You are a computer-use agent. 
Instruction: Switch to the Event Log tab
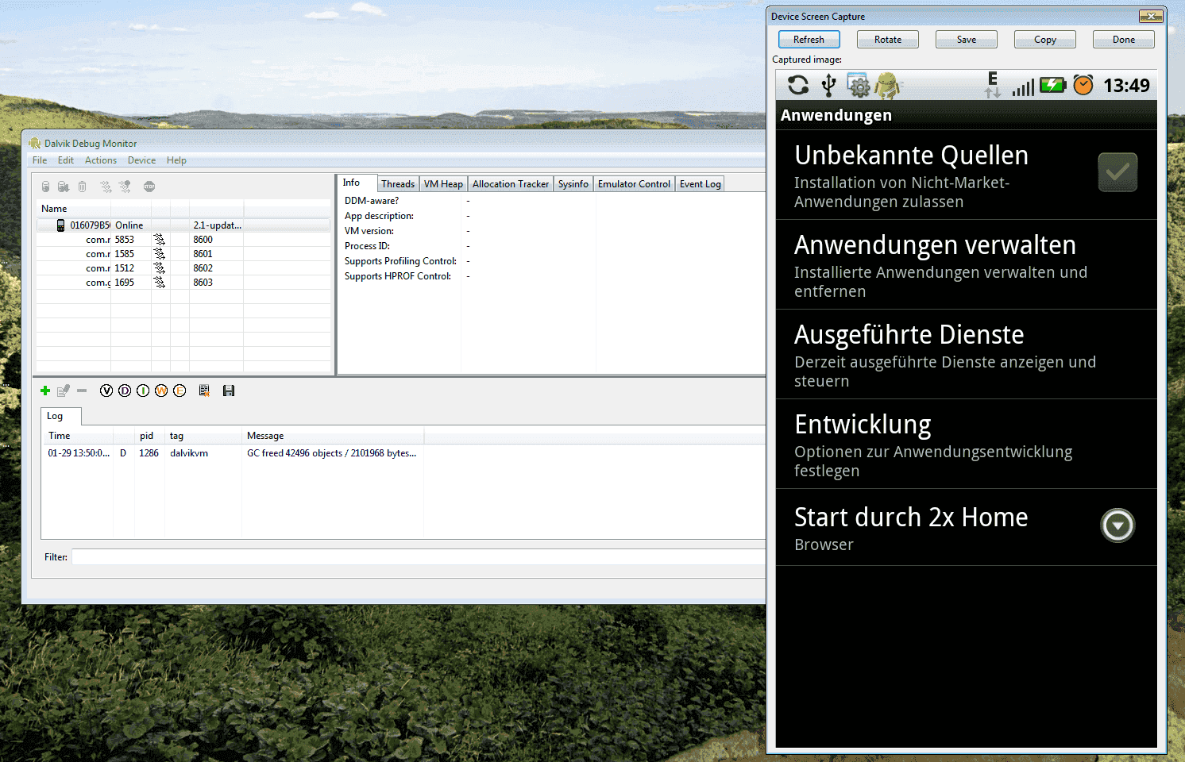click(700, 184)
